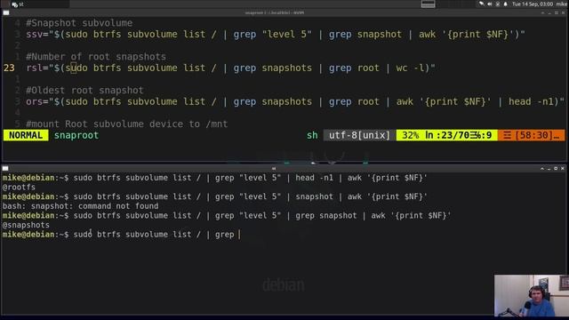Open the 'mike' user menu in the panel
This screenshot has width=569, height=320.
(x=561, y=4)
